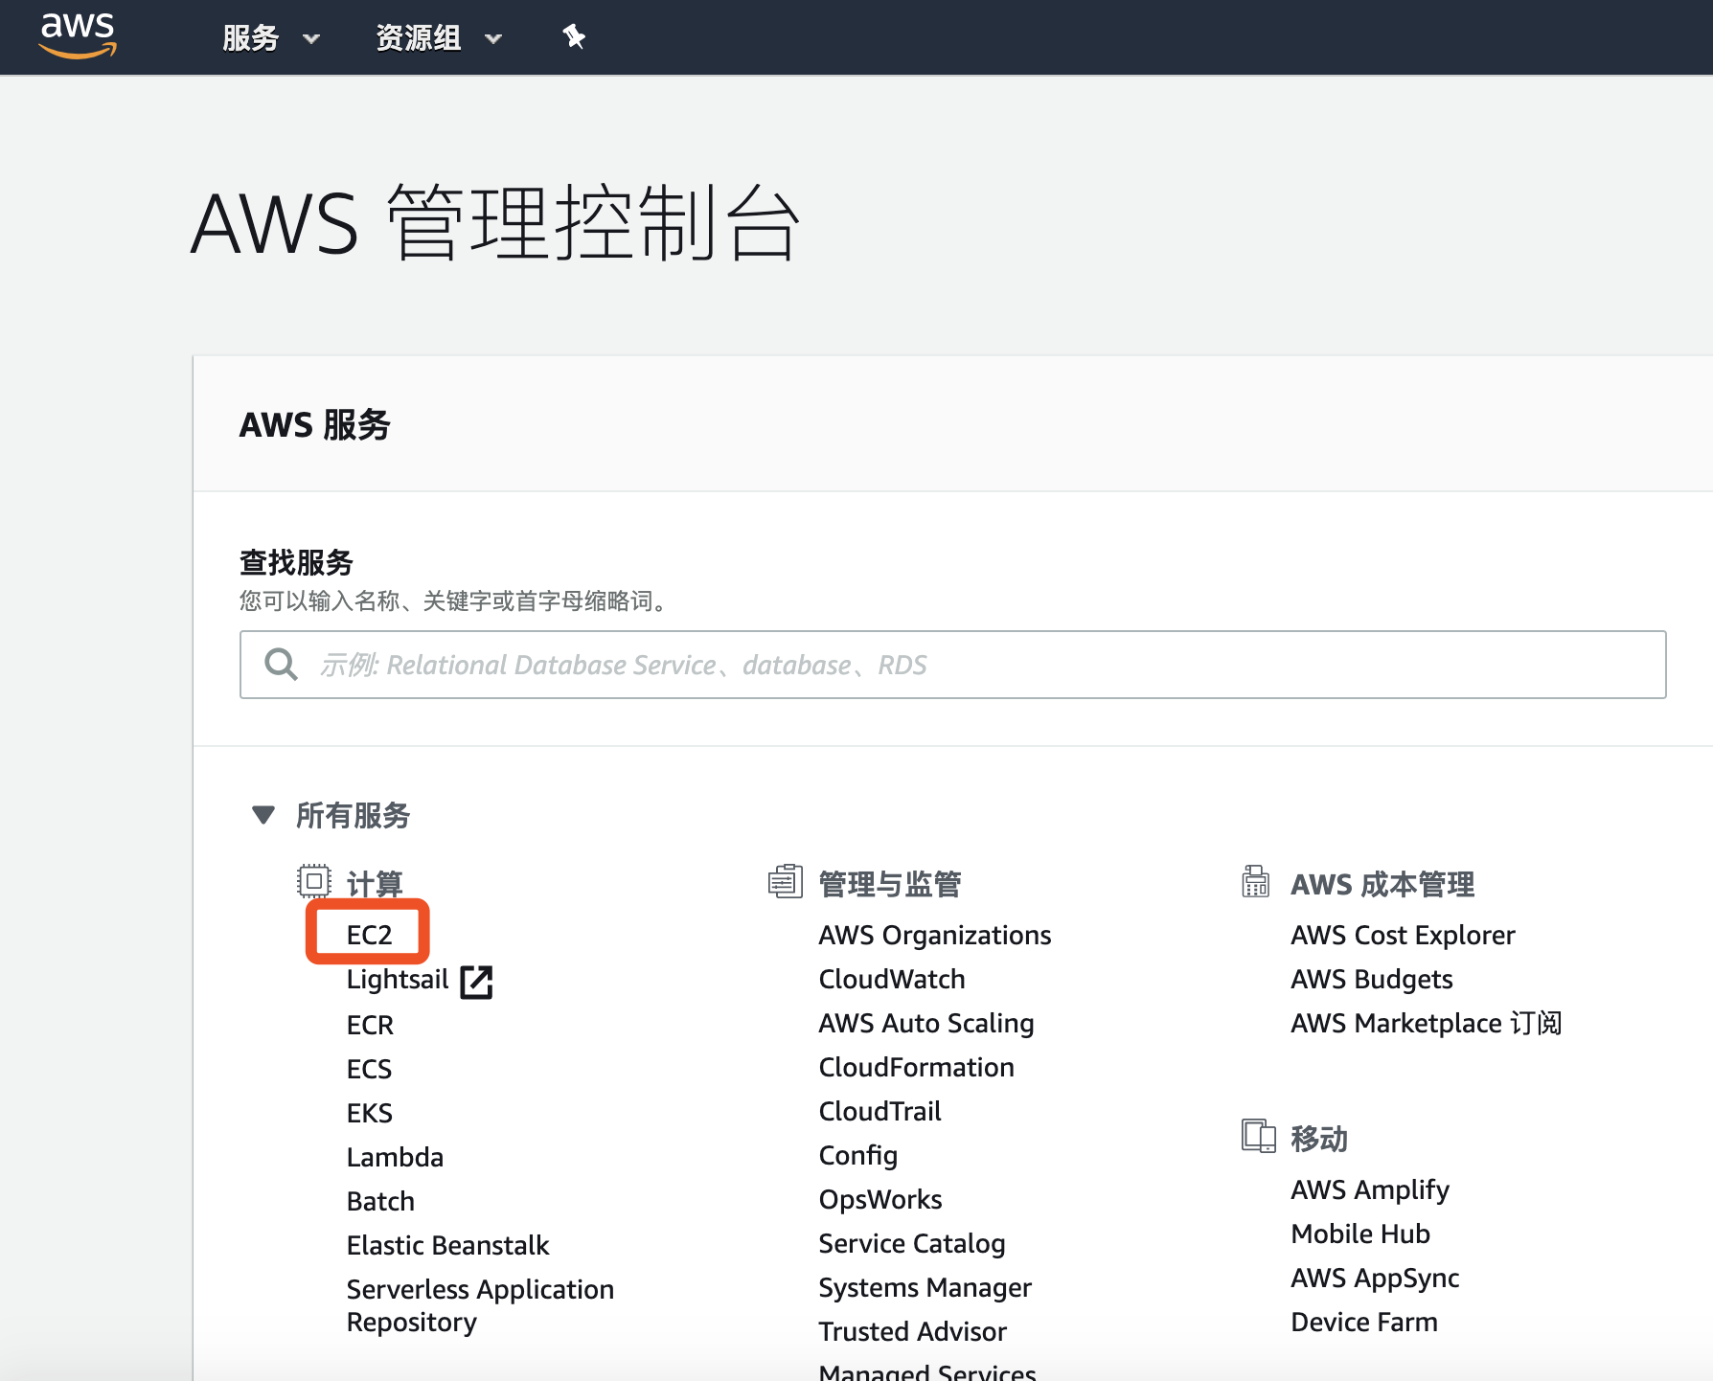Open the Batch service
Screen dimensions: 1713x1381
tap(380, 1201)
